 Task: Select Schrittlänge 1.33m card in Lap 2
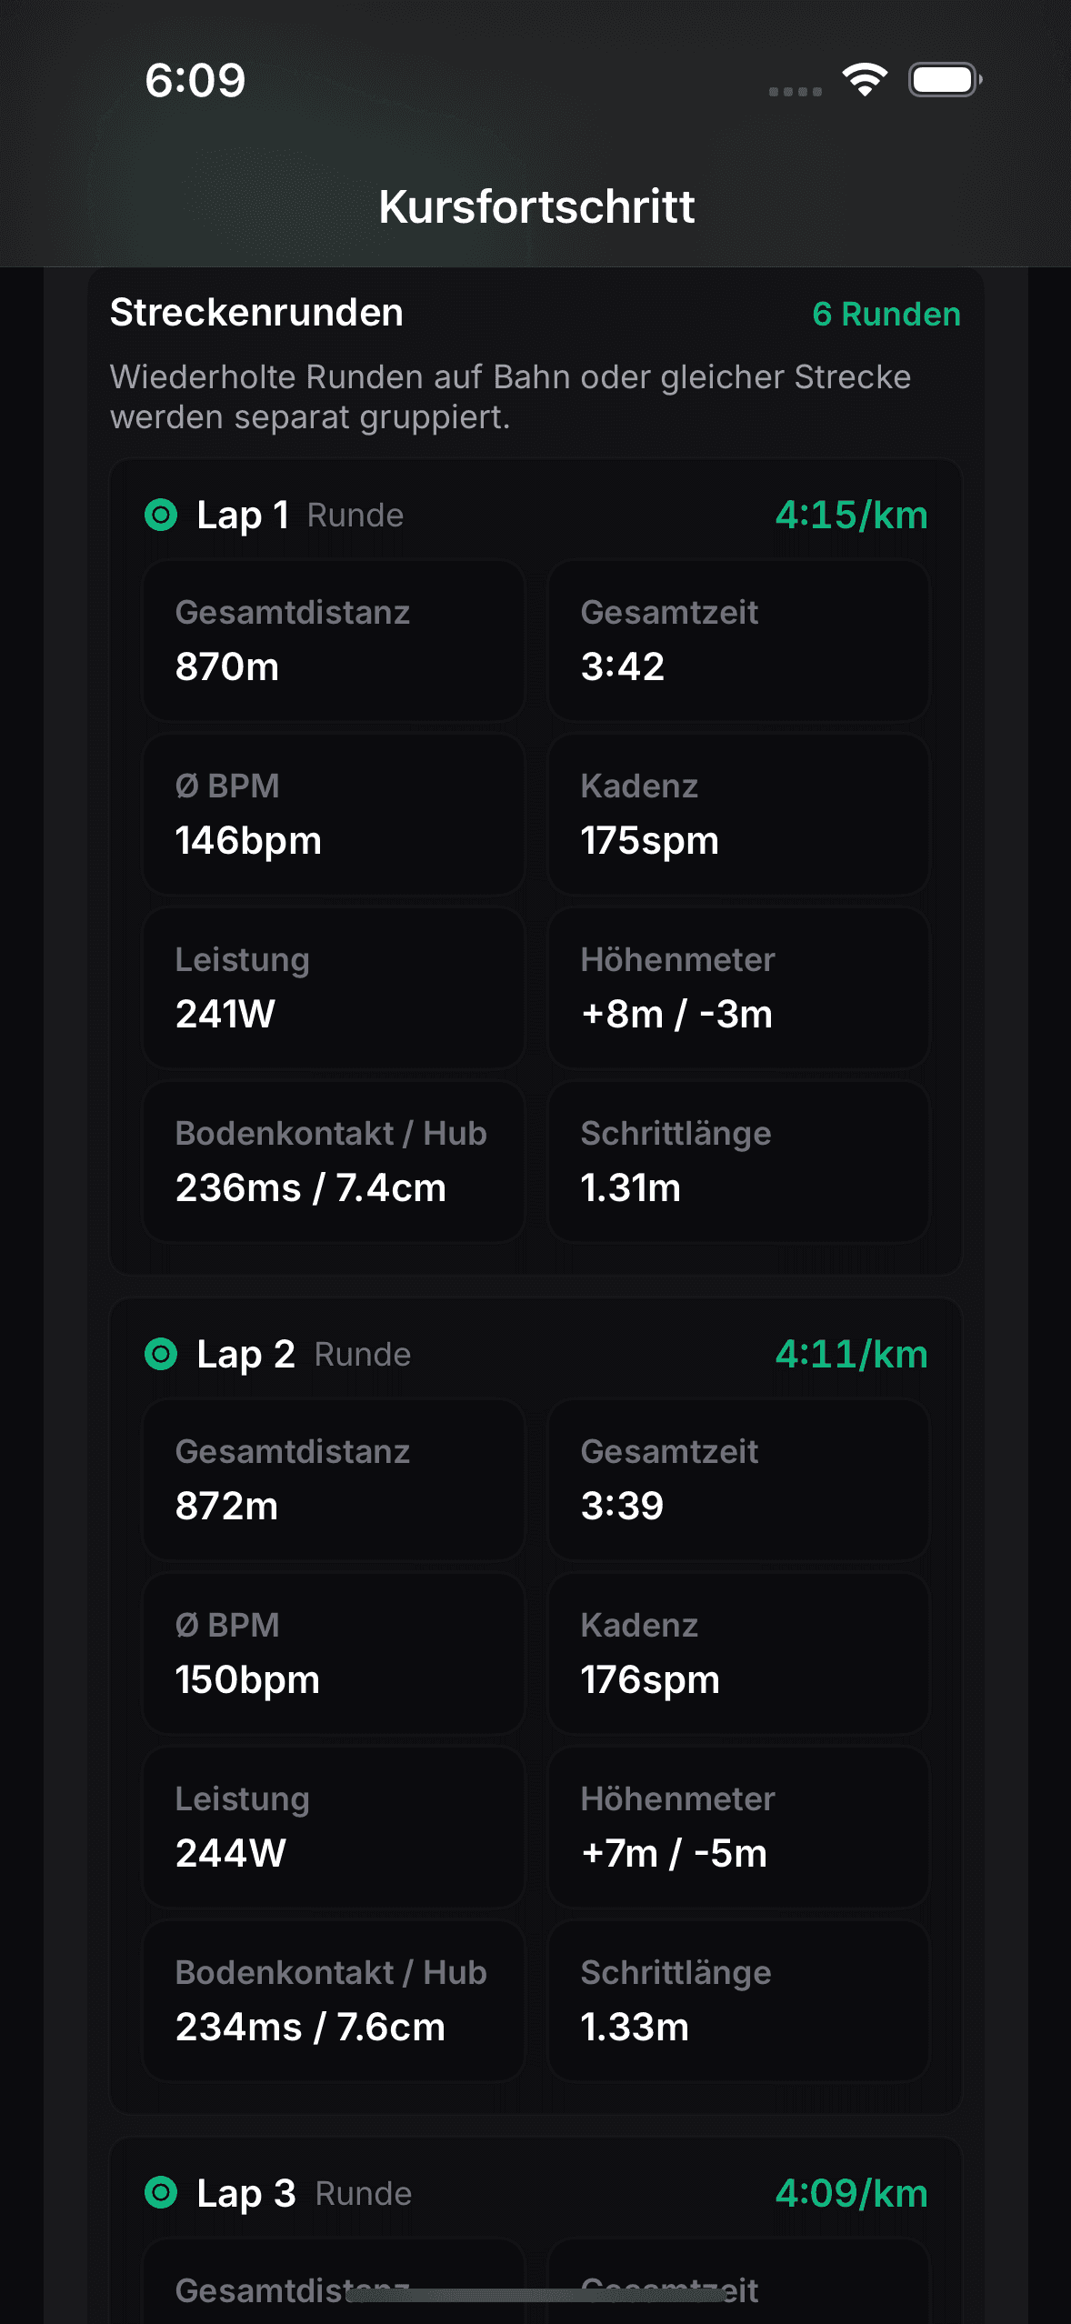[x=738, y=2001]
